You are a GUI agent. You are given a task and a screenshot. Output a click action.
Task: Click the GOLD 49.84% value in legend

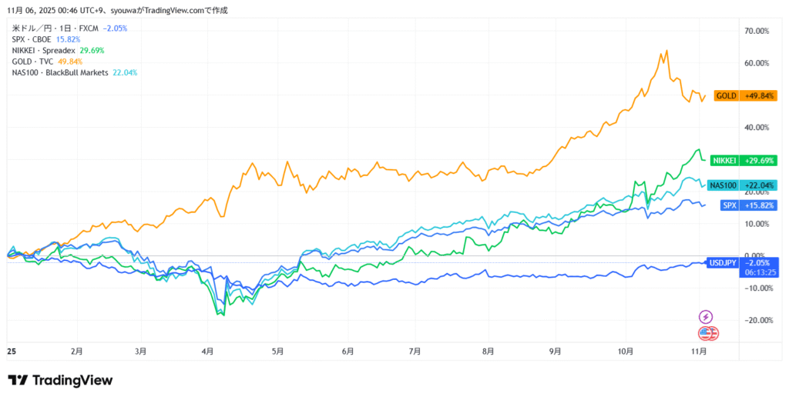pyautogui.click(x=70, y=62)
